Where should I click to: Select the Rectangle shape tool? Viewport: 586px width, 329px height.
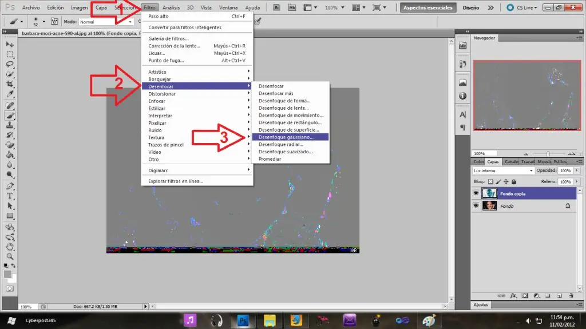10,216
